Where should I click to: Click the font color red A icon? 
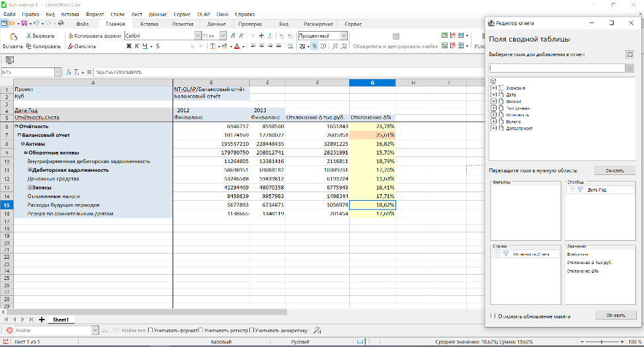[x=237, y=46]
